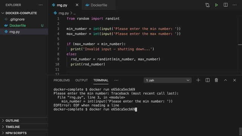Click line number 9 in gutter
The image size is (242, 136).
pyautogui.click(x=58, y=59)
